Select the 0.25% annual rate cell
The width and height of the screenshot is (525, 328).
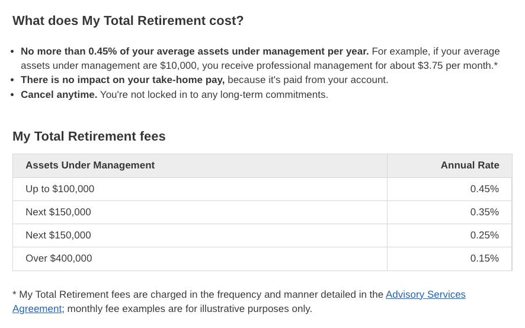pos(484,235)
